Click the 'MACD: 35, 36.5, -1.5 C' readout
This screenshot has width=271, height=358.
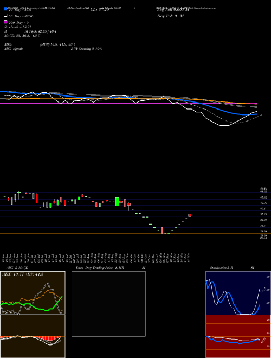pyautogui.click(x=22, y=36)
